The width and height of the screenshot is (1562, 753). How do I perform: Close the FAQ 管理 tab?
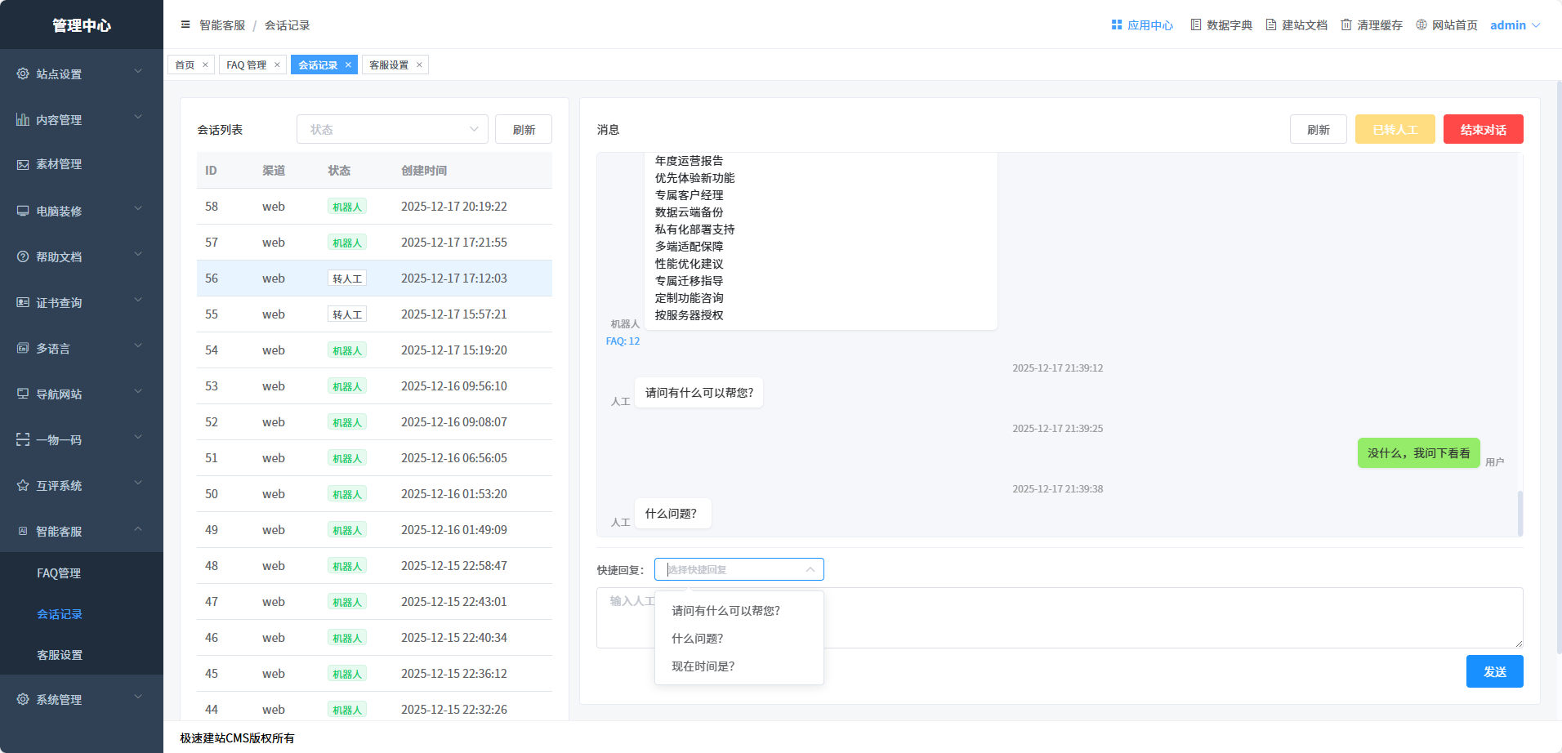[277, 65]
